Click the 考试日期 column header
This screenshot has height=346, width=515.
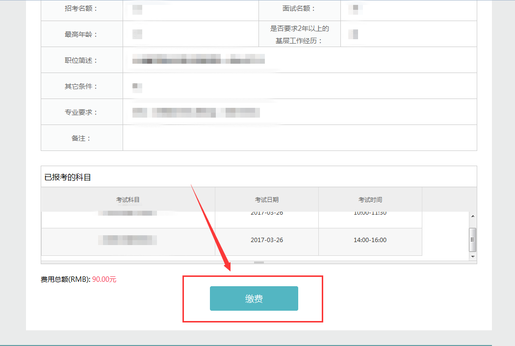pos(267,199)
